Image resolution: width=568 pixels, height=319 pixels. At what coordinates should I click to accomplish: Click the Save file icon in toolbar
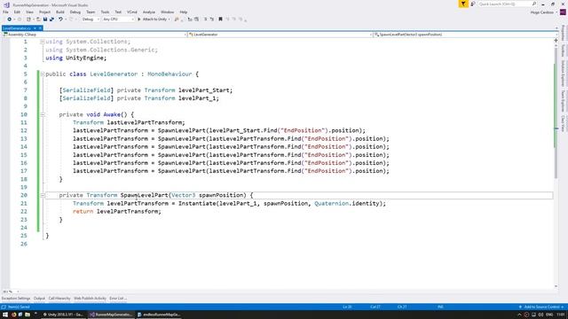point(45,19)
